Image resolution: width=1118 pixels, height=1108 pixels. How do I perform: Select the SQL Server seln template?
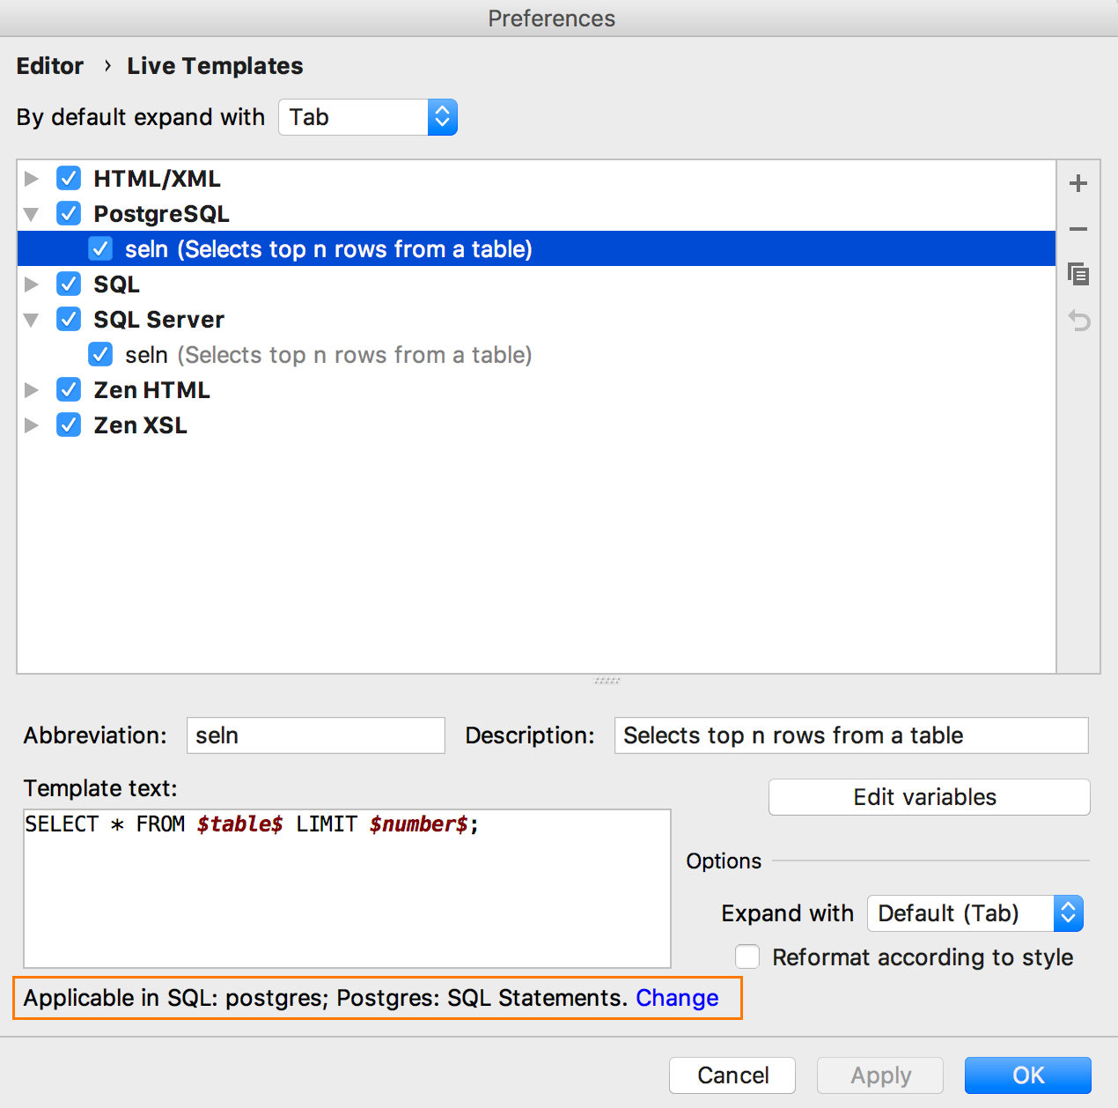pyautogui.click(x=327, y=355)
